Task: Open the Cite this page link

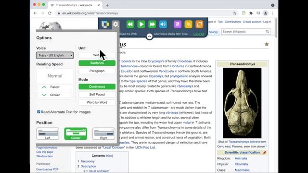Action: (45, 152)
